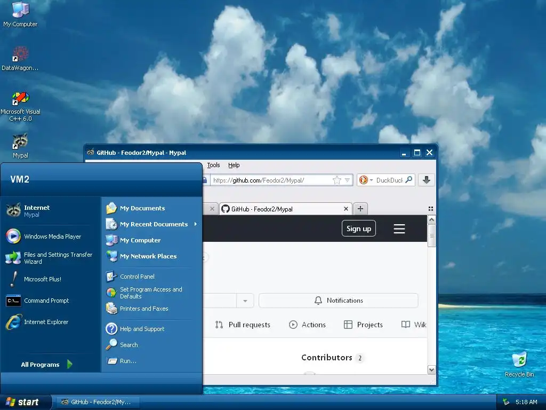Close the leftmost partially hidden tab
This screenshot has width=546, height=410.
pyautogui.click(x=212, y=209)
